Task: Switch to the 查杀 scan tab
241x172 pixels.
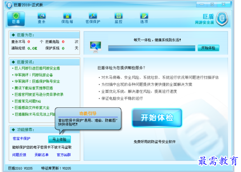Action: pyautogui.click(x=41, y=18)
